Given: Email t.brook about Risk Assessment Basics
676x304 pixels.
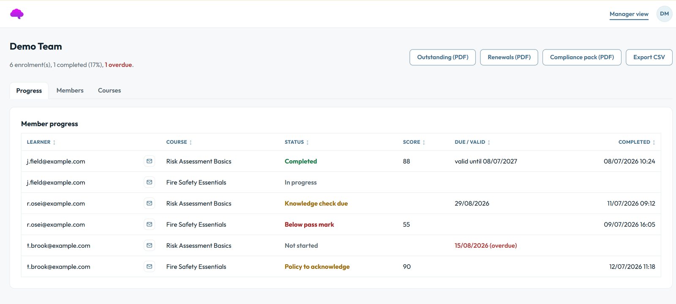Looking at the screenshot, I should coord(149,246).
